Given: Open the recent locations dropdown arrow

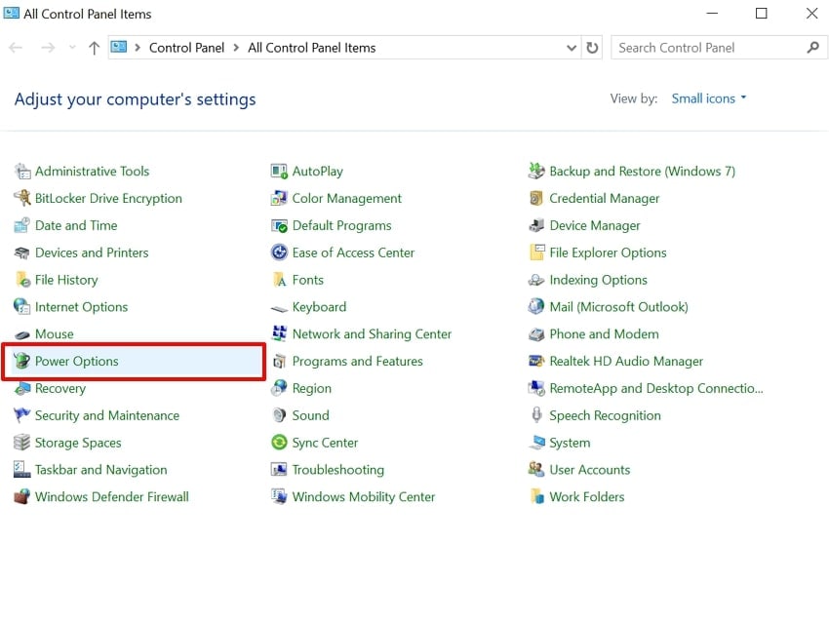Looking at the screenshot, I should click(72, 48).
